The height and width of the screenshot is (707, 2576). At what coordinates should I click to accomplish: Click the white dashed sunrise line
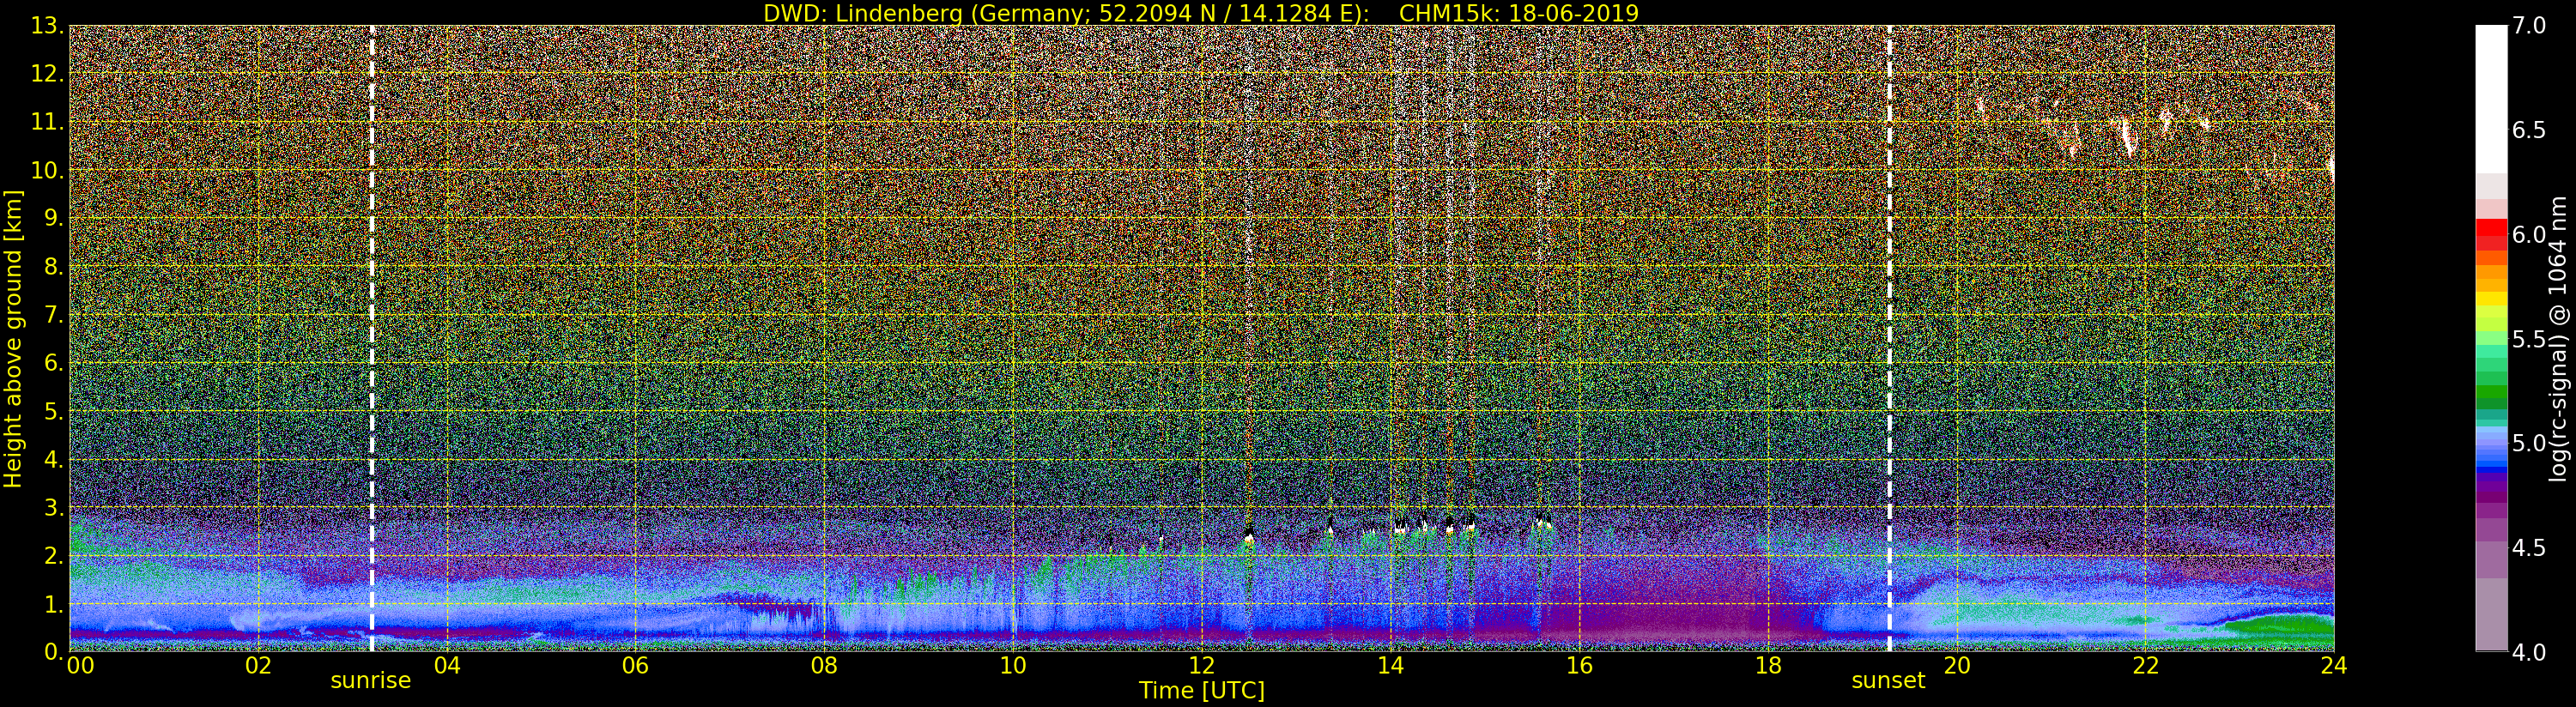(x=372, y=338)
